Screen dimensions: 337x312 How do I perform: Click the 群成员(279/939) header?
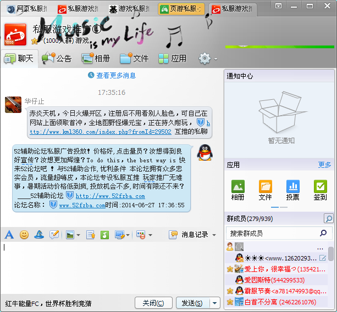pyautogui.click(x=250, y=219)
